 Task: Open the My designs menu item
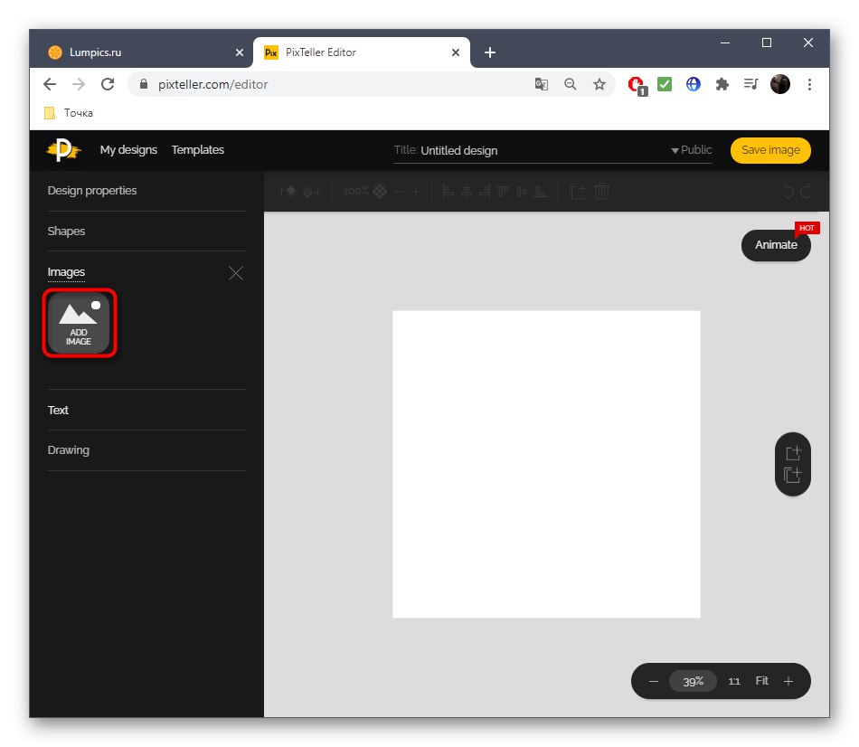pos(128,150)
